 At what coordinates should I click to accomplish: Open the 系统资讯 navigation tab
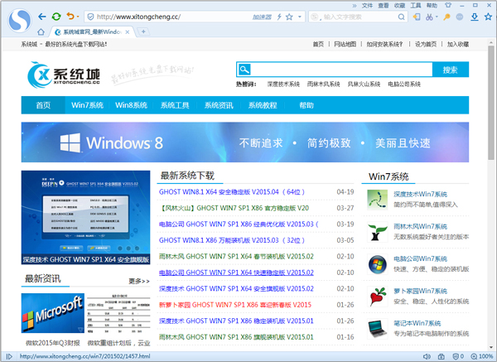[219, 105]
